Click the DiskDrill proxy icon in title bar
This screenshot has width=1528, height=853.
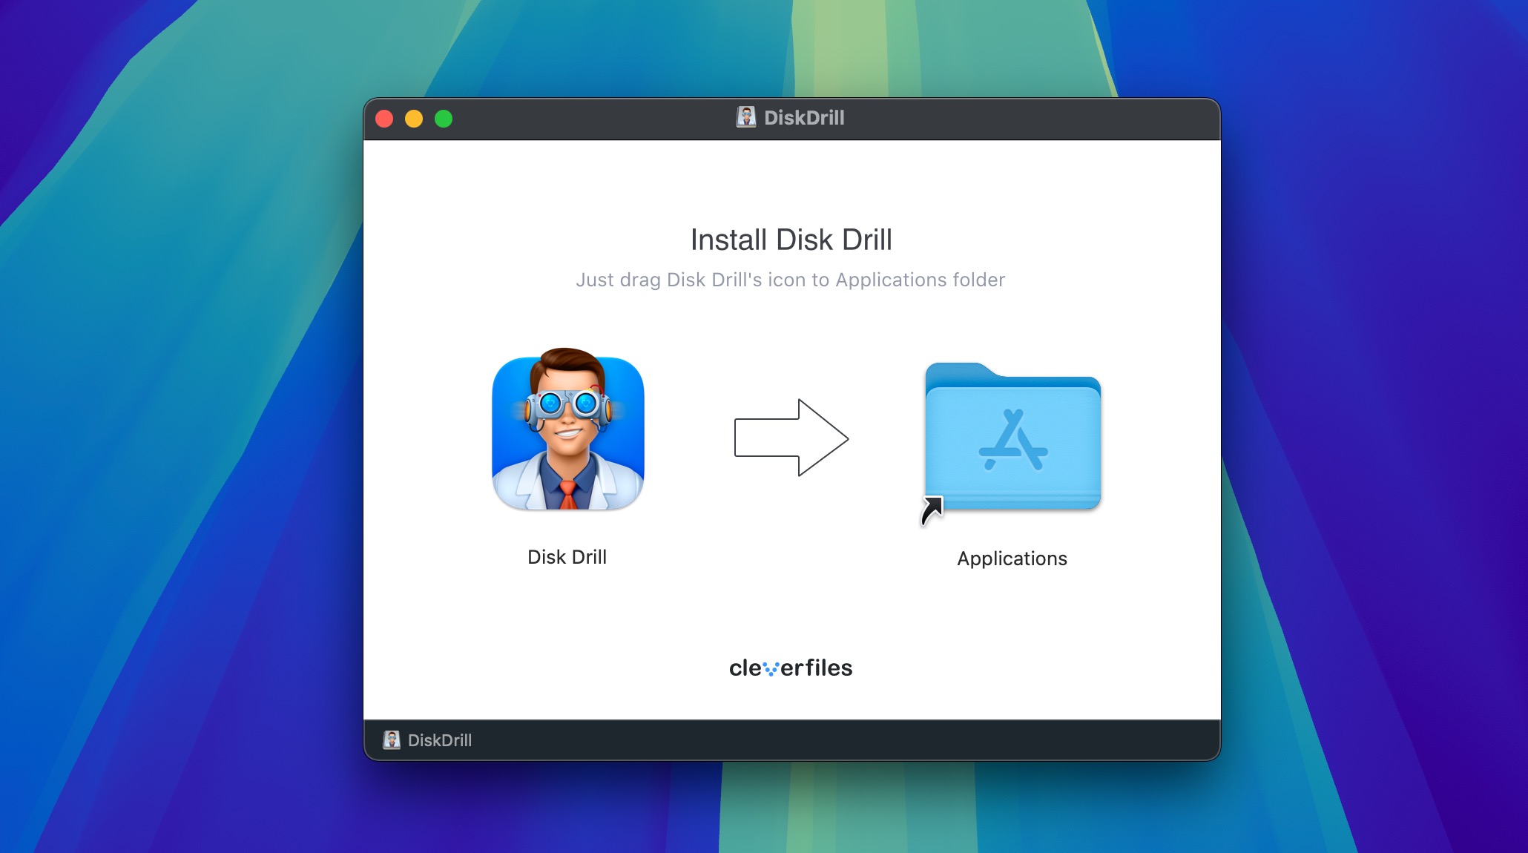point(745,117)
